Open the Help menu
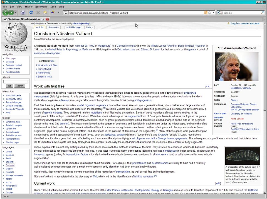The width and height of the screenshot is (267, 199). (62, 7)
